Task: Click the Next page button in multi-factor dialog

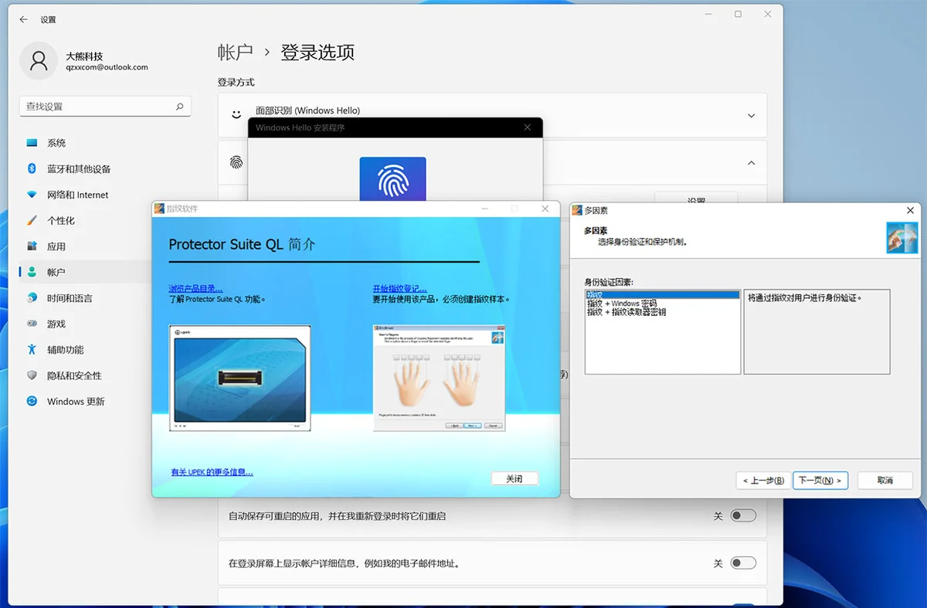Action: [x=820, y=481]
